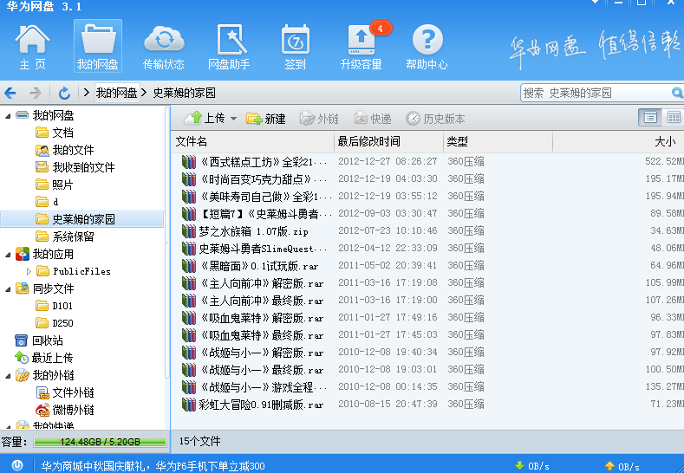
Task: Select 系统保留 folder
Action: (64, 236)
